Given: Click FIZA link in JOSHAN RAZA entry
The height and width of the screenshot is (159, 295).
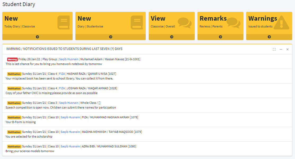Looking at the screenshot, I should pos(62,88).
